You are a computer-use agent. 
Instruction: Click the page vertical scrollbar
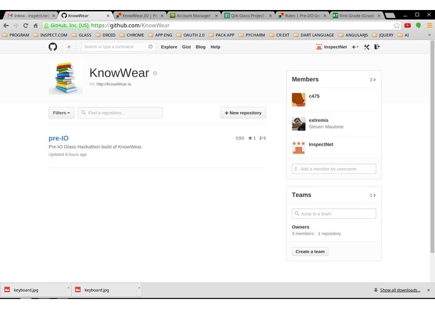click(432, 147)
